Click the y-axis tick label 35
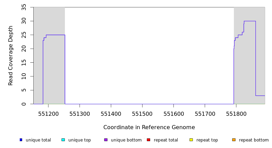 [24, 7]
